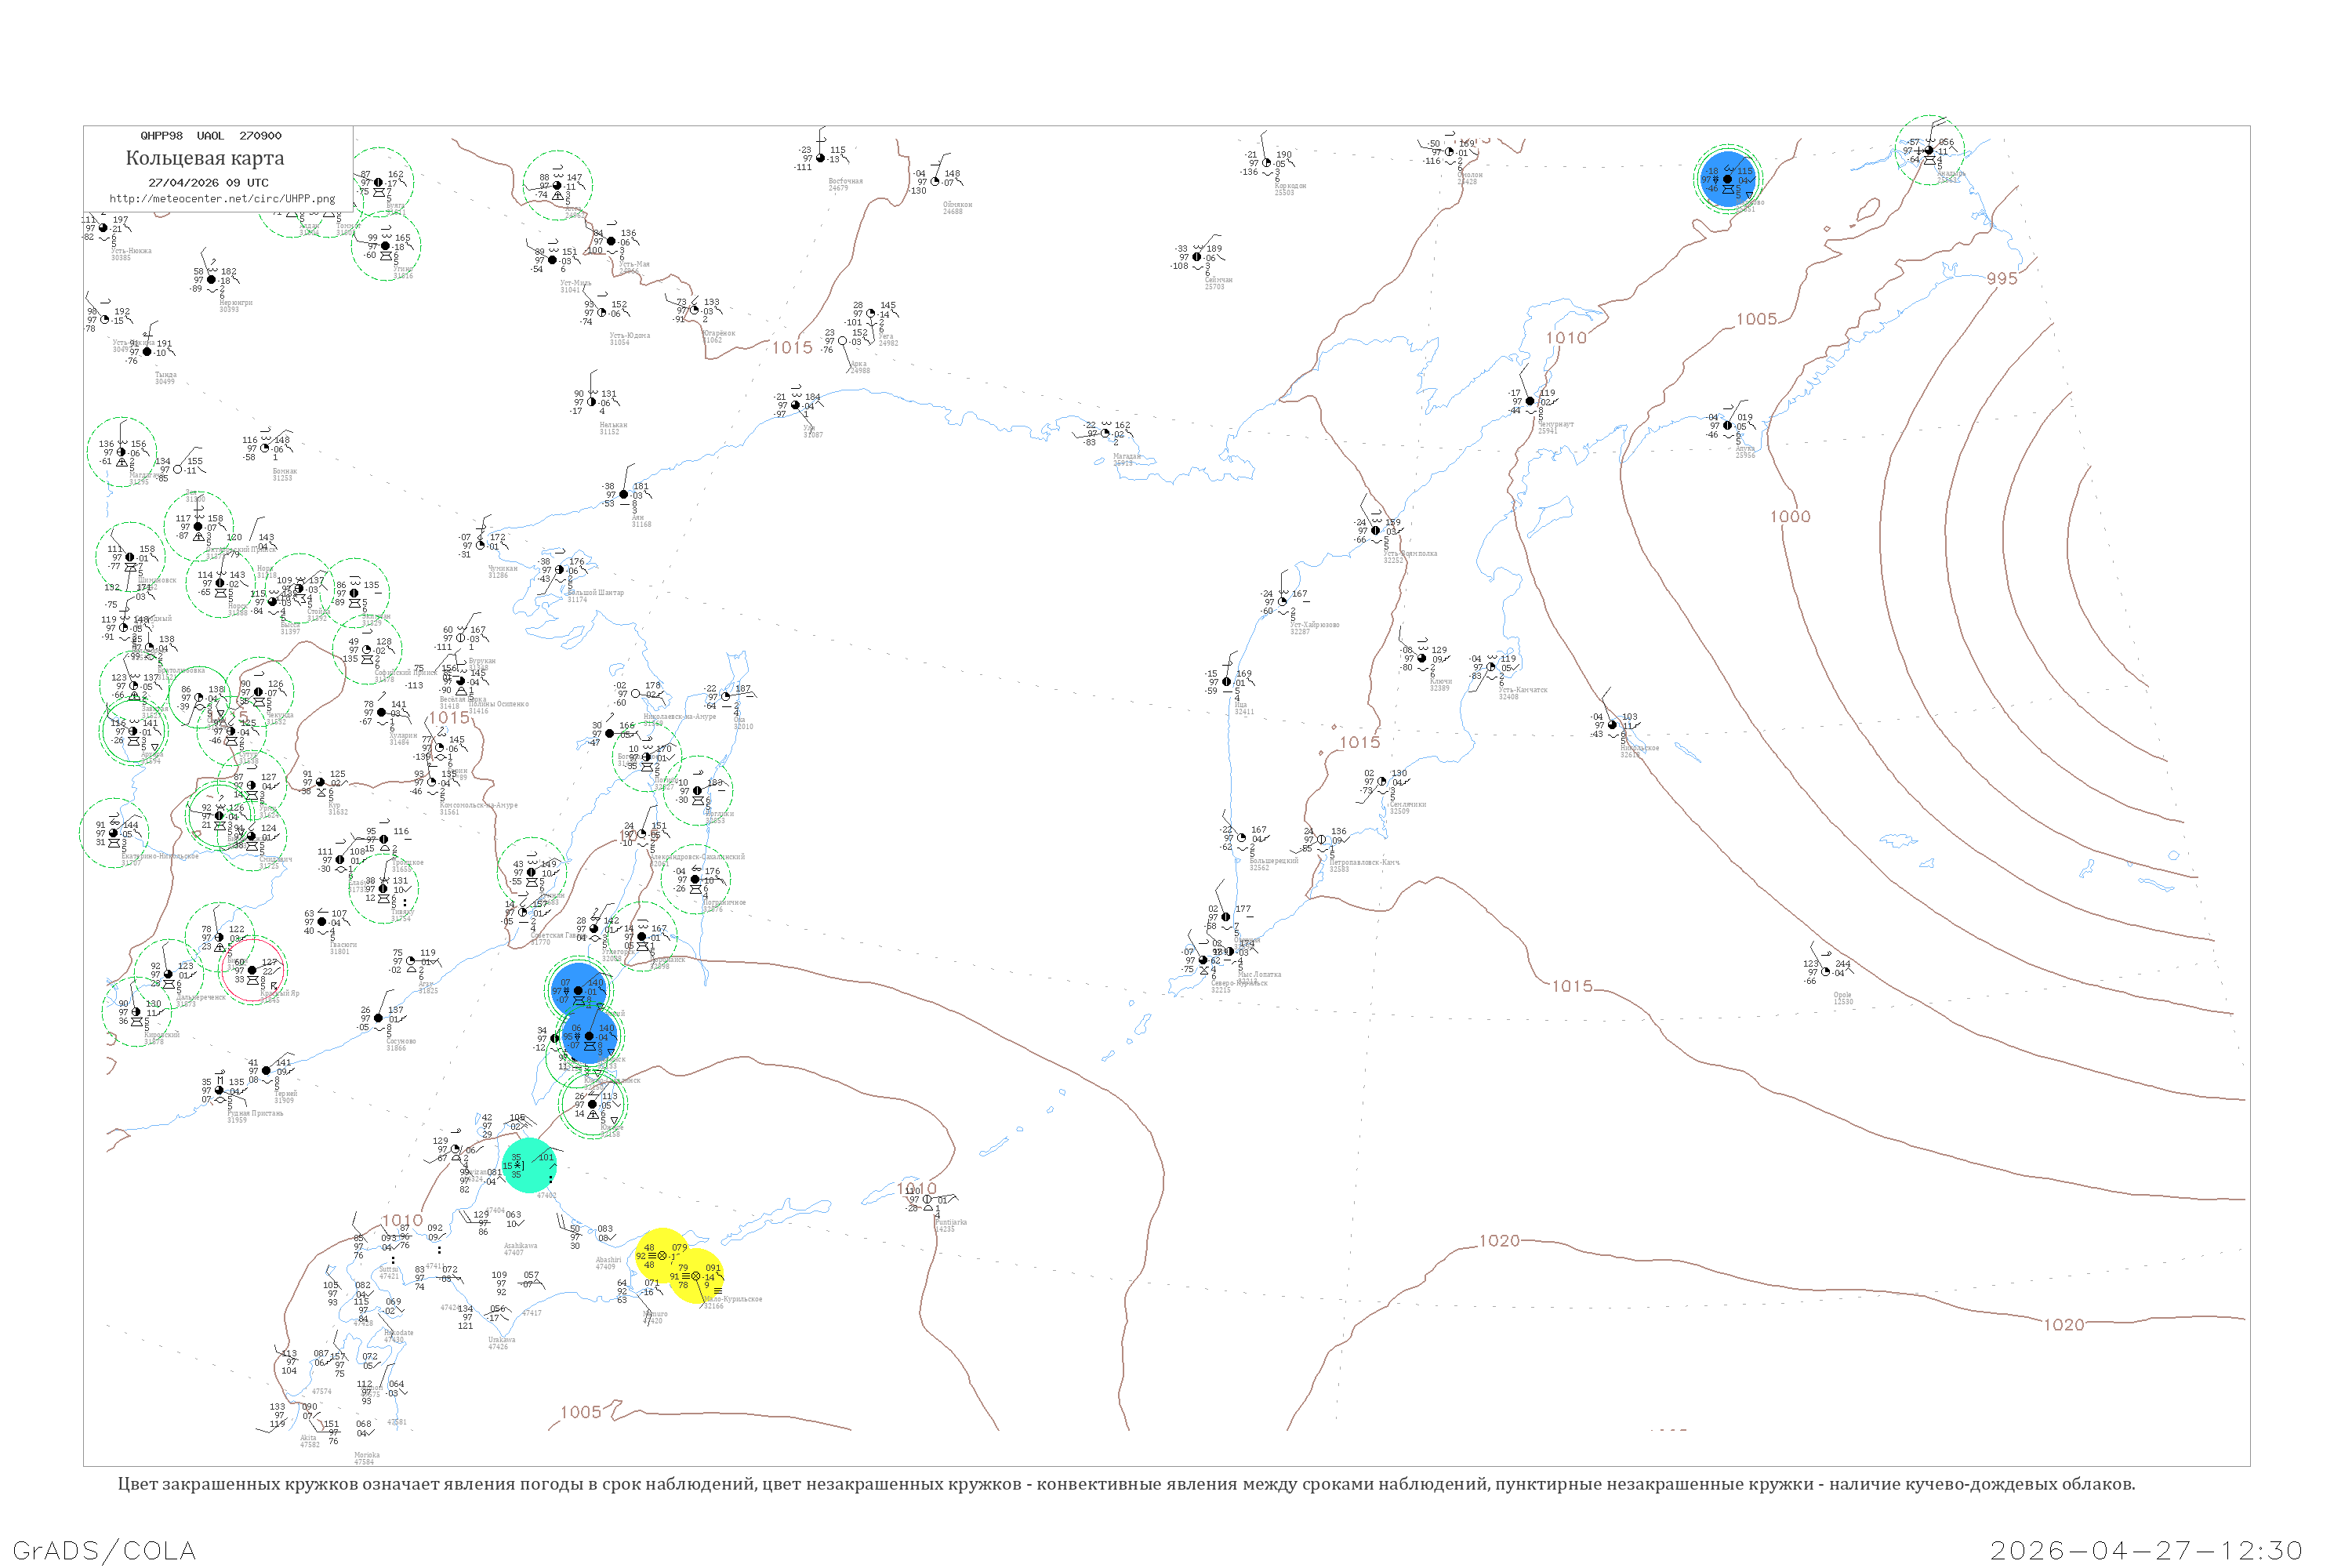Click the Asahikawa 47407 station label
The image size is (2352, 1568).
tap(520, 1249)
